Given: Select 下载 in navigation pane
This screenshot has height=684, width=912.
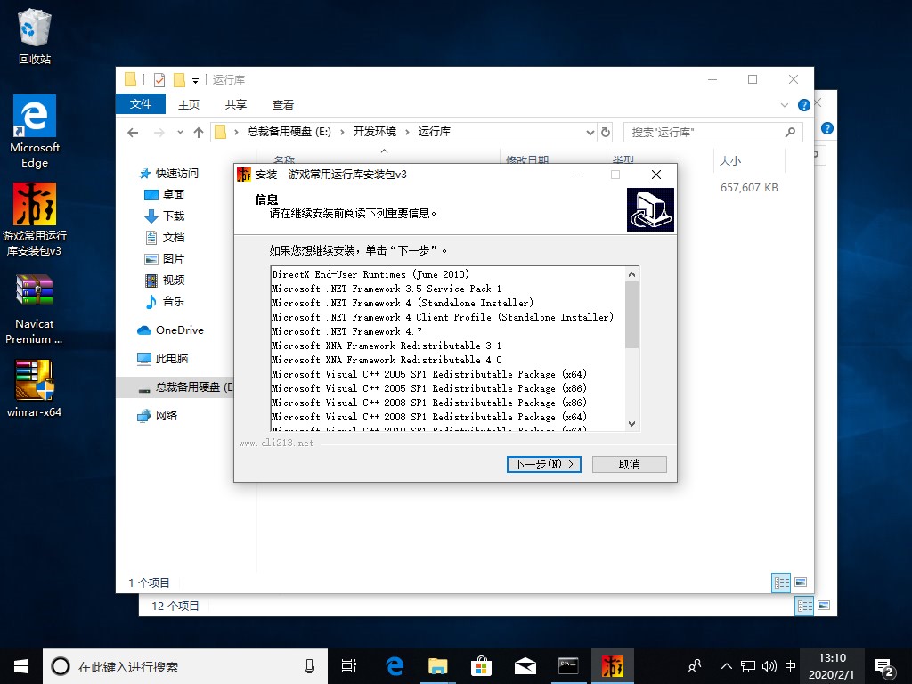Looking at the screenshot, I should click(x=164, y=216).
